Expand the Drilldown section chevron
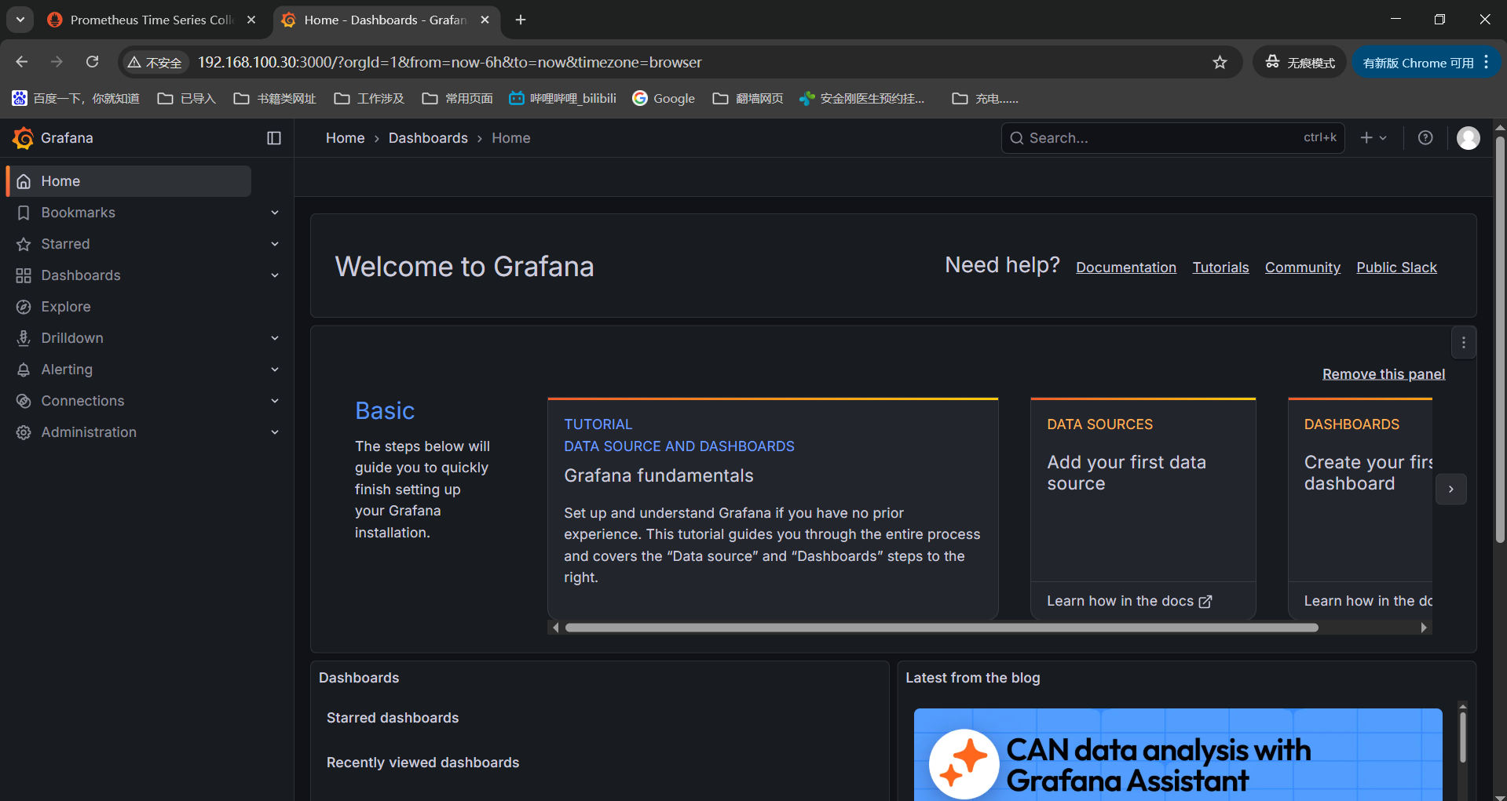 [275, 338]
